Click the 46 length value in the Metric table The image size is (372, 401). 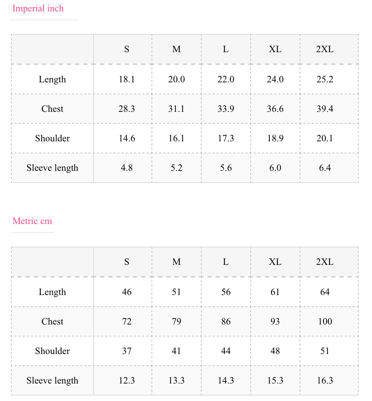(x=127, y=292)
